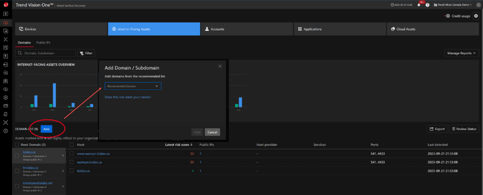This screenshot has height=195, width=483.
Task: Open the notifications bell
Action: pos(419,5)
